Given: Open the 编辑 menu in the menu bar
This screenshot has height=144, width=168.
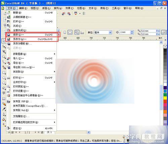Looking at the screenshot, I should click(23, 8).
